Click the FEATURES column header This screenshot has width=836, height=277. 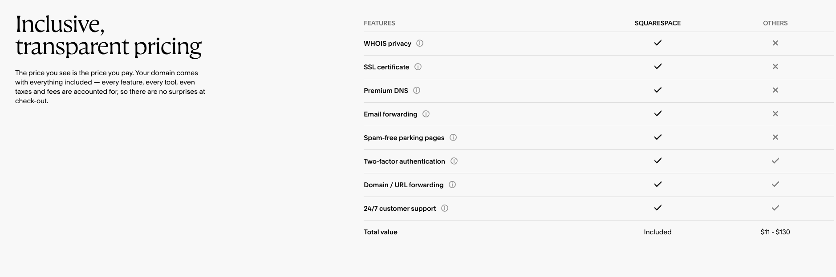[379, 23]
